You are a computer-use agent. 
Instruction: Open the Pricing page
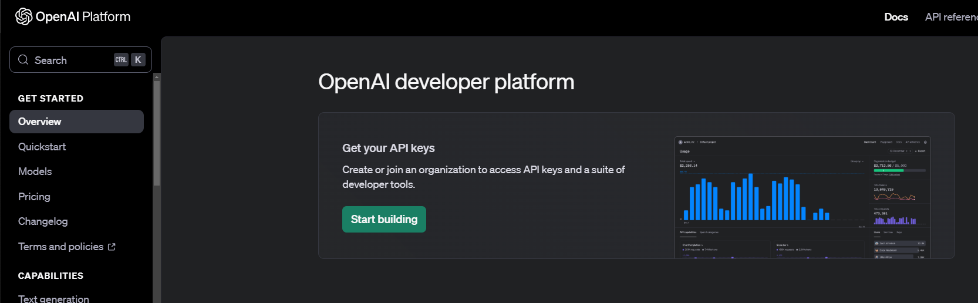click(34, 197)
